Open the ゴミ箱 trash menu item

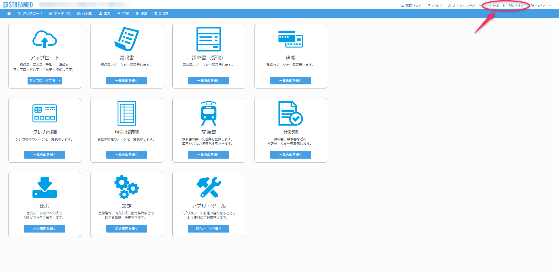click(161, 13)
